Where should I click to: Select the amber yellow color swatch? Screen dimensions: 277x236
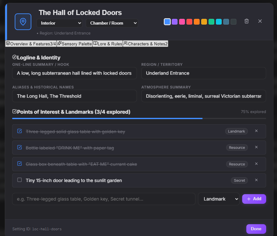point(204,22)
